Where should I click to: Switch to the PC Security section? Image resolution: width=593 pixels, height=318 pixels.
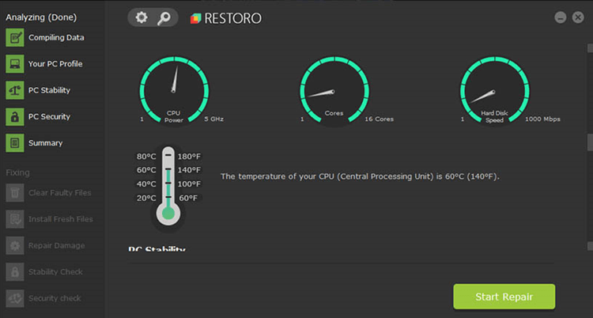coord(49,116)
